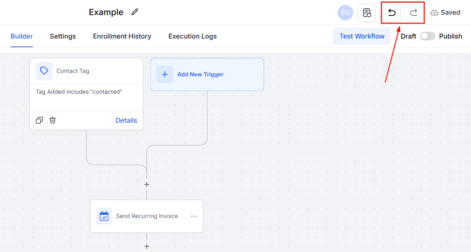471x252 pixels.
Task: Open the Execution Logs tab
Action: click(192, 36)
